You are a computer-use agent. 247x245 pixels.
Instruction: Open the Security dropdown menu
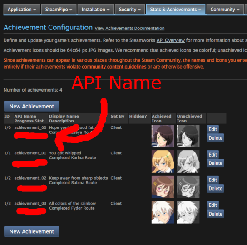(130, 10)
